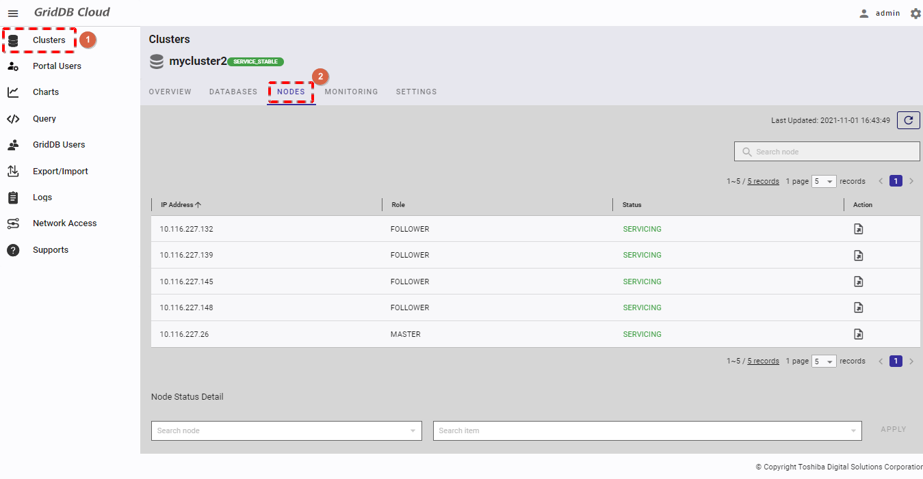This screenshot has width=923, height=479.
Task: Click the Supports question mark icon
Action: (13, 250)
